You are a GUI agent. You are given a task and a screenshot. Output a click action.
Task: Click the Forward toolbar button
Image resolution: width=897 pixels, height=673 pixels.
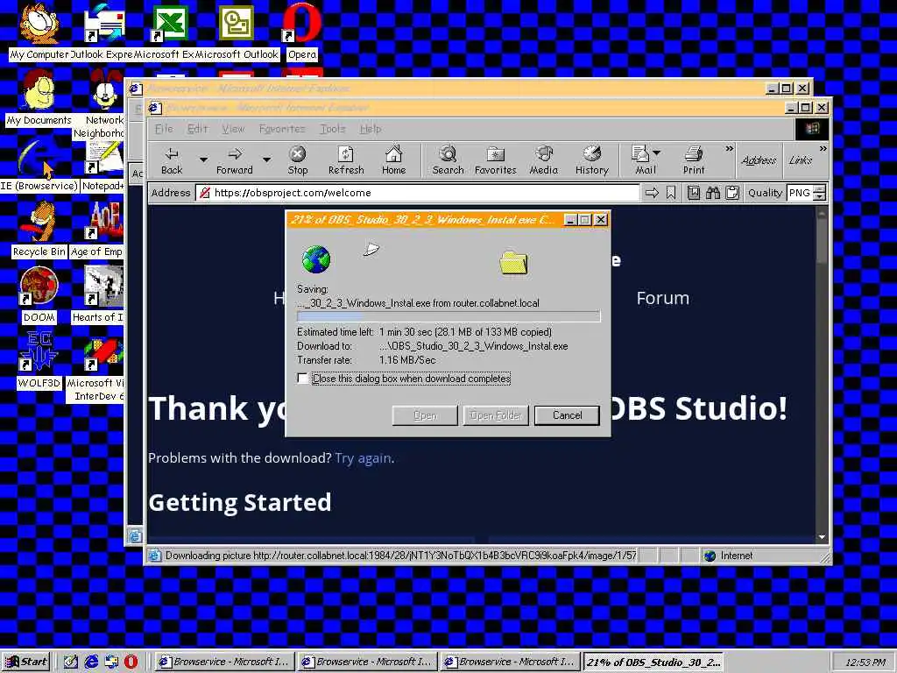(x=235, y=160)
